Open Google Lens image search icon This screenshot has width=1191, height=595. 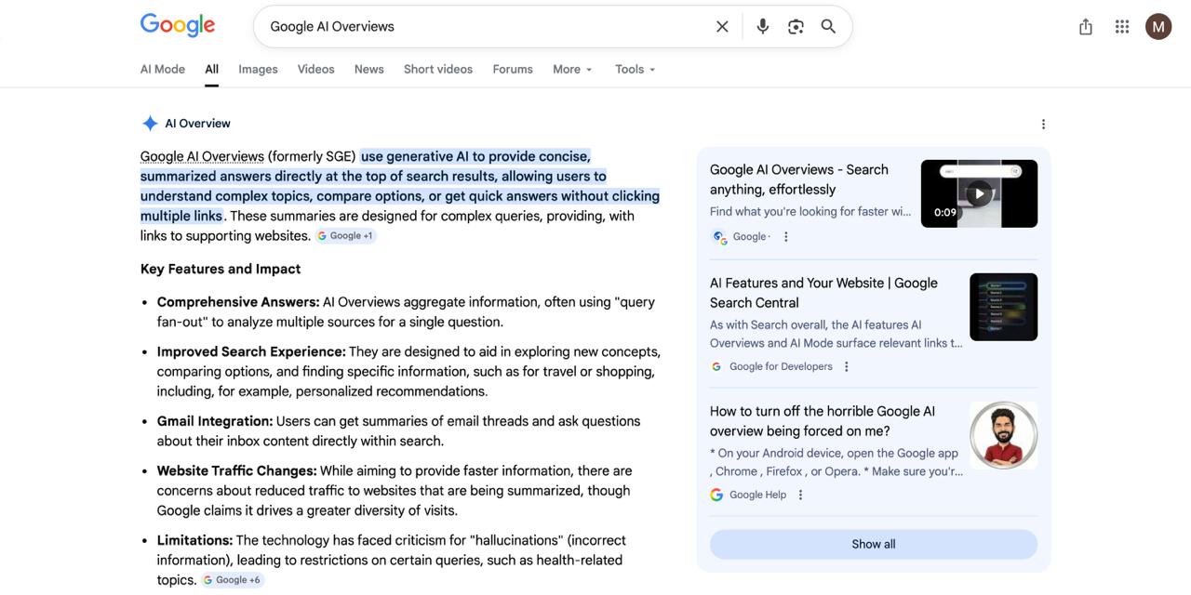[x=796, y=27]
